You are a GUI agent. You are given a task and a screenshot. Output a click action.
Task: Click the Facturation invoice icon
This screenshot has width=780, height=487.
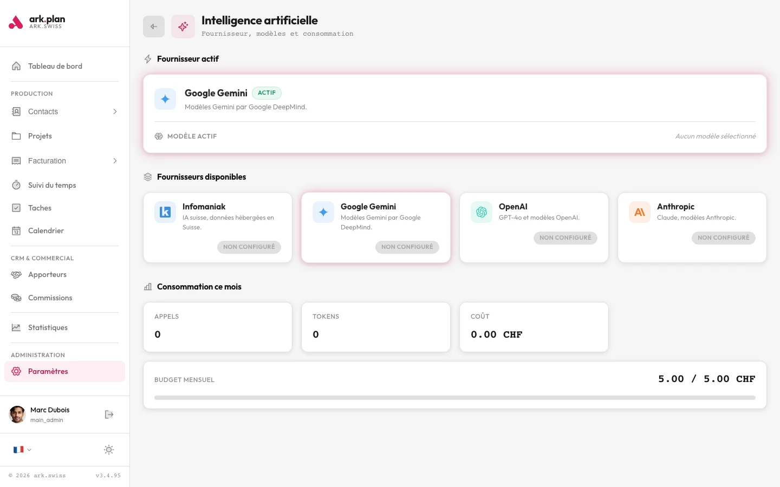16,161
